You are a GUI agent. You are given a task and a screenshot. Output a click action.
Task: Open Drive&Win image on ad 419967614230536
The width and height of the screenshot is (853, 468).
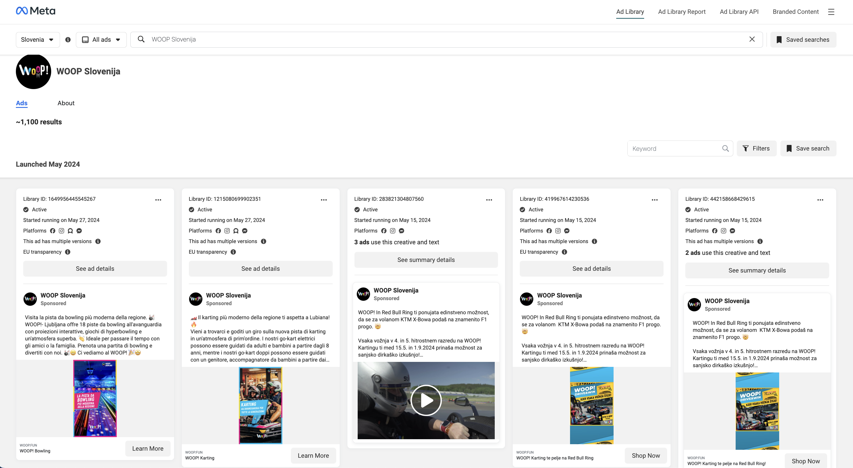coord(592,405)
